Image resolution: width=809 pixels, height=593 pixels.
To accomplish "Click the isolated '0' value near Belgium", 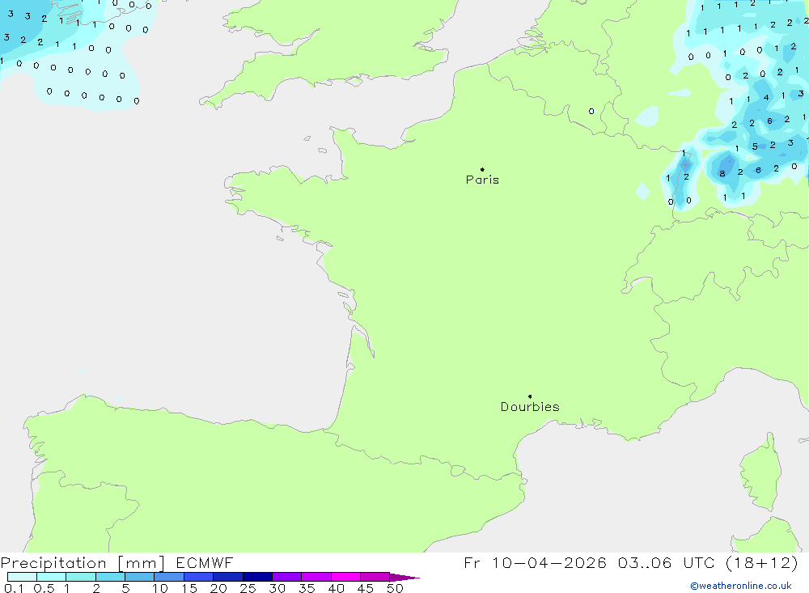I will [x=591, y=111].
